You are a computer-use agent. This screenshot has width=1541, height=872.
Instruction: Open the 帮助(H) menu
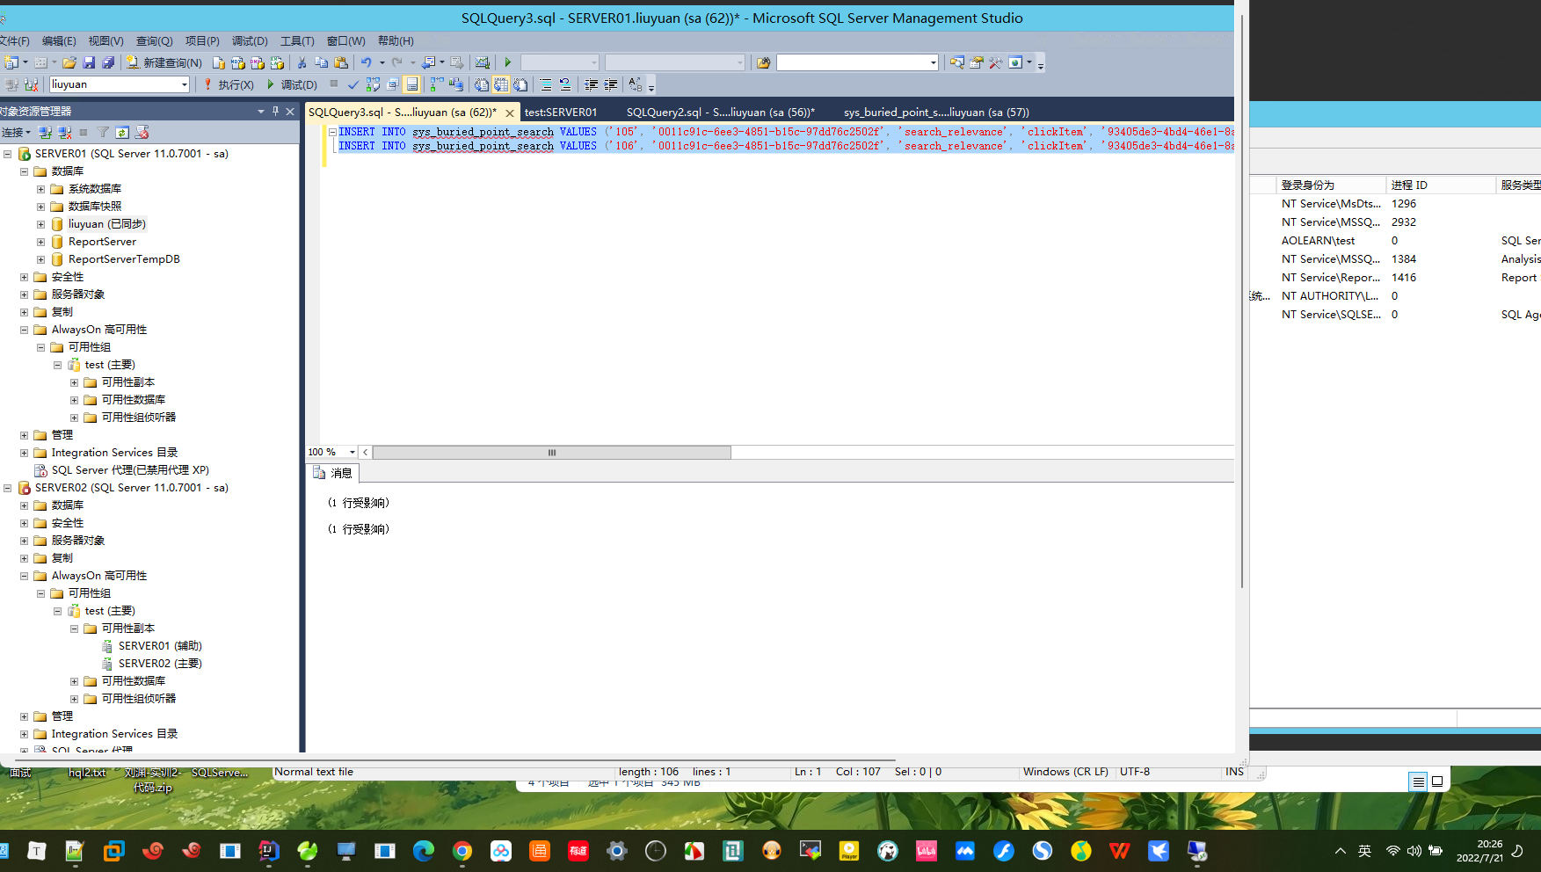(x=396, y=40)
